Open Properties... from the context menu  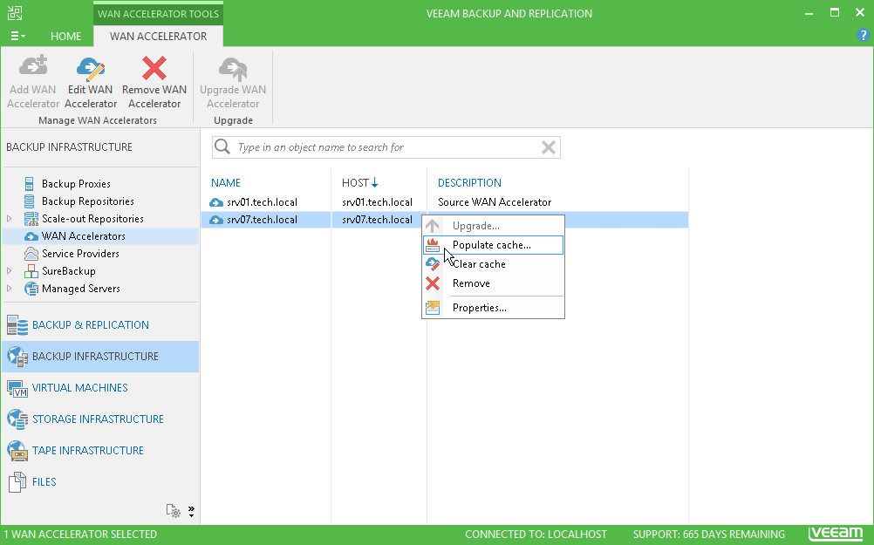tap(493, 308)
